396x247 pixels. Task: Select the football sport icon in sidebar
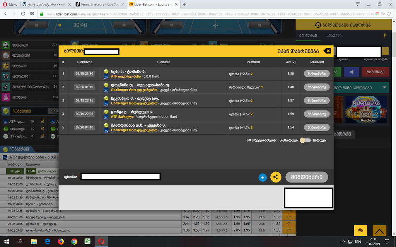pyautogui.click(x=6, y=45)
